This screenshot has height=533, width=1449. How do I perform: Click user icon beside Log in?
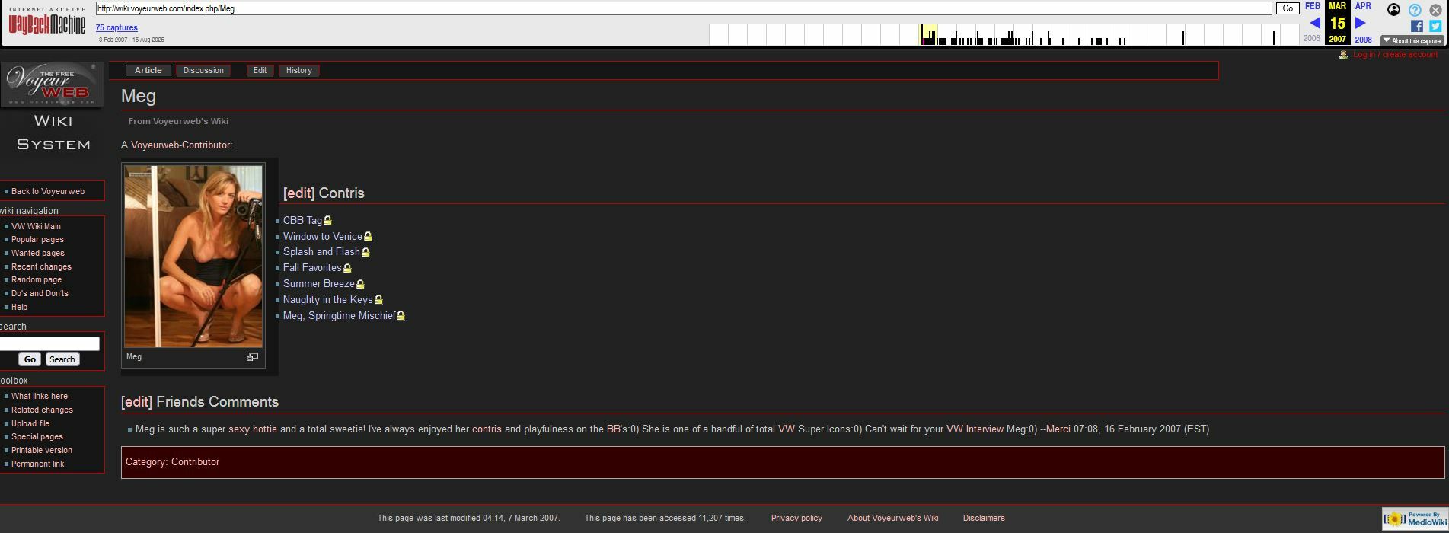click(x=1343, y=54)
